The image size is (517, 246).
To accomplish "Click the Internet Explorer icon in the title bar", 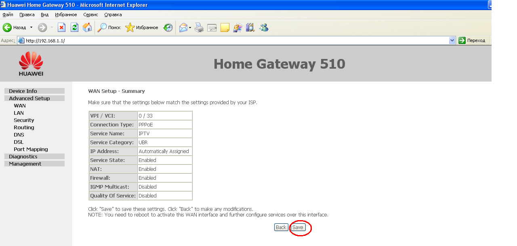I will 3,5.
